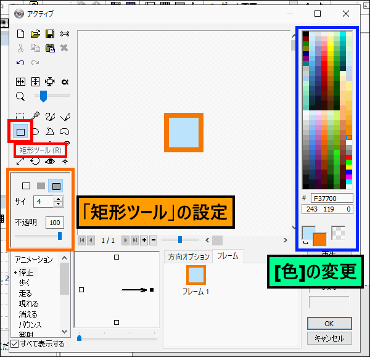Click the swap colors arrow icon
This screenshot has width=370, height=357.
click(x=306, y=243)
